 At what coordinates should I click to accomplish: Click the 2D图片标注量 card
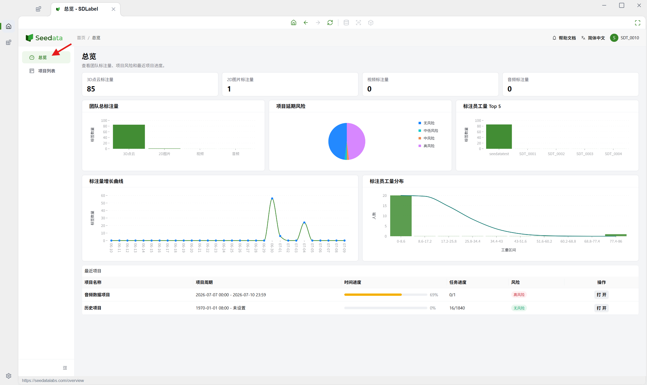(290, 84)
